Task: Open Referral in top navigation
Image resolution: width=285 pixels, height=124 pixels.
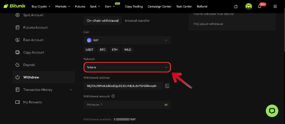Action: 202,6
